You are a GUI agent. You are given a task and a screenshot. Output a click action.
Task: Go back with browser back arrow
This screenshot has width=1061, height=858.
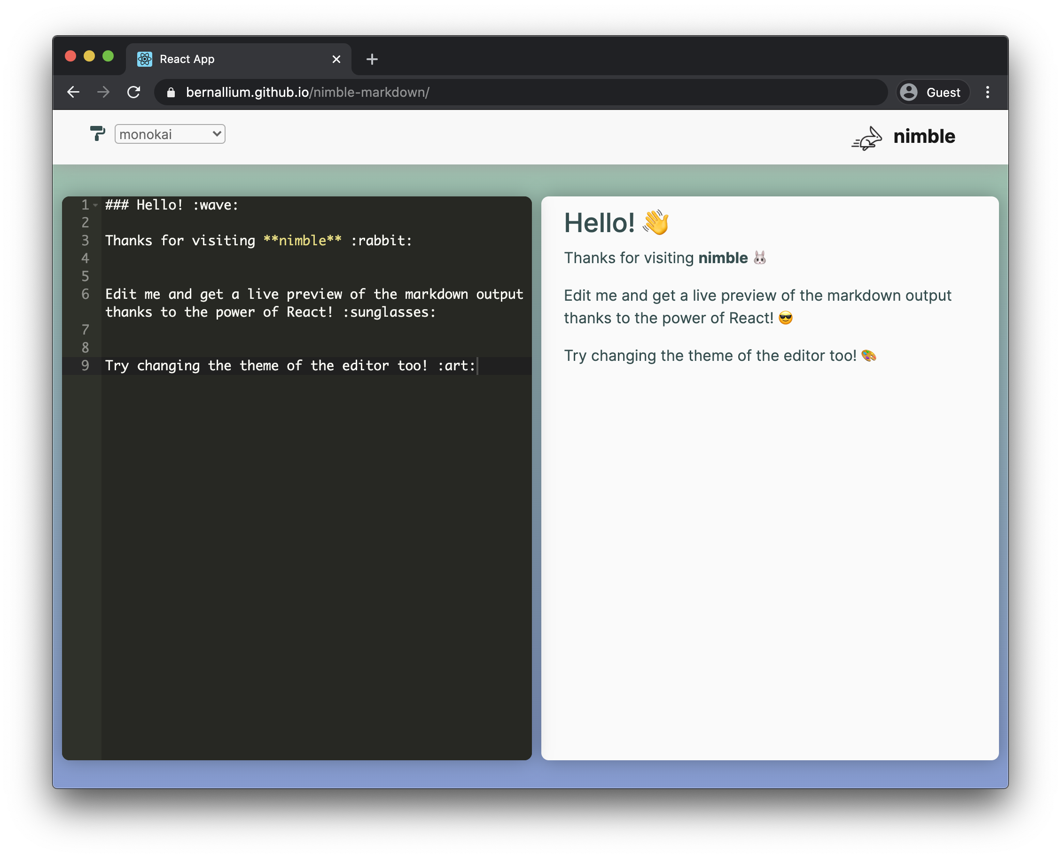click(x=73, y=93)
